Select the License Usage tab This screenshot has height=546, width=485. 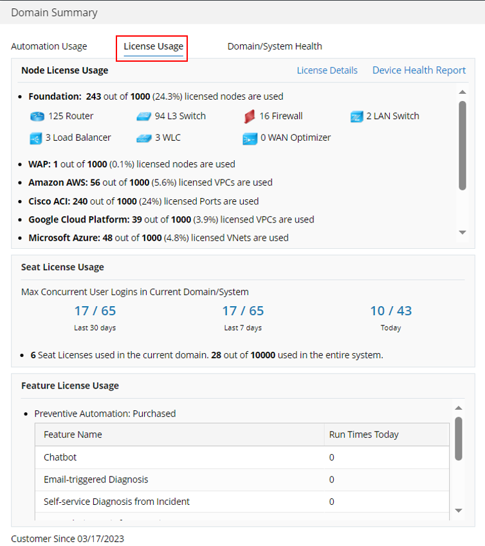click(153, 46)
